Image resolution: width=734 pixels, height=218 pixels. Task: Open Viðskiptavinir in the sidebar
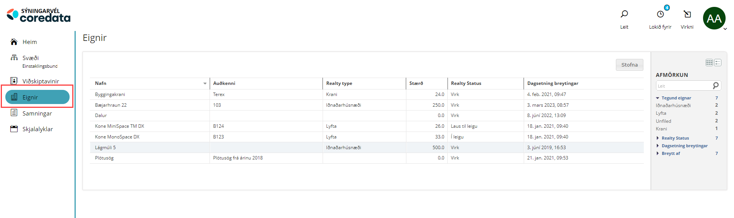coord(41,81)
